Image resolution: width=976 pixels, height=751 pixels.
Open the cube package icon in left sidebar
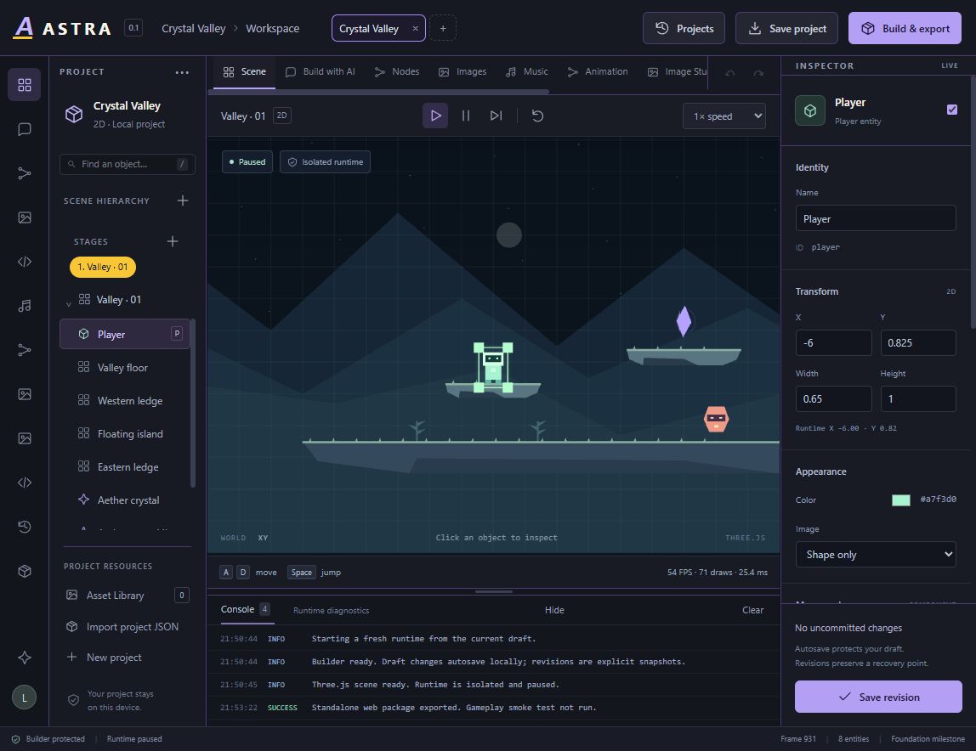pyautogui.click(x=25, y=571)
